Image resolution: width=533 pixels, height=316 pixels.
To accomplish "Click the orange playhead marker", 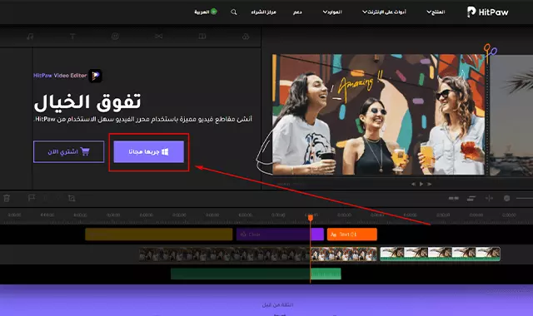I will 311,218.
